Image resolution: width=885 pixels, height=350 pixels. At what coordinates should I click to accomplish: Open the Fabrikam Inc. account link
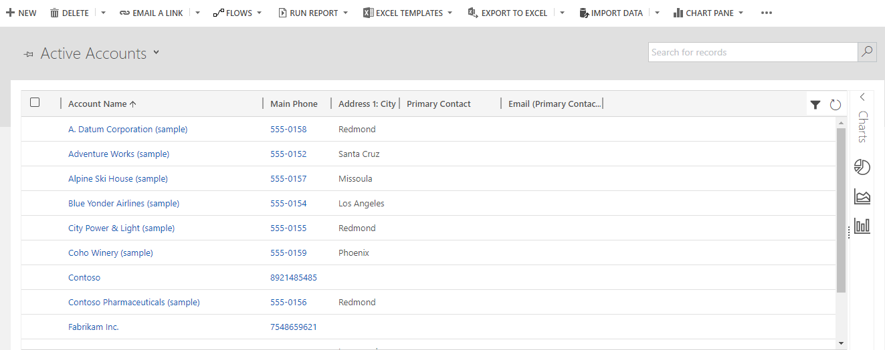pyautogui.click(x=94, y=327)
